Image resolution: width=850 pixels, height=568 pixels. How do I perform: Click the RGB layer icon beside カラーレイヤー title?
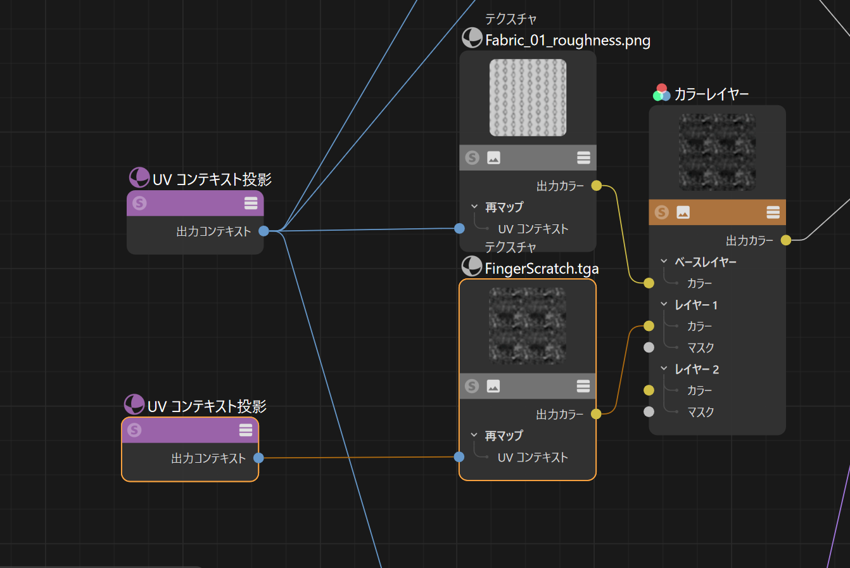pos(662,92)
